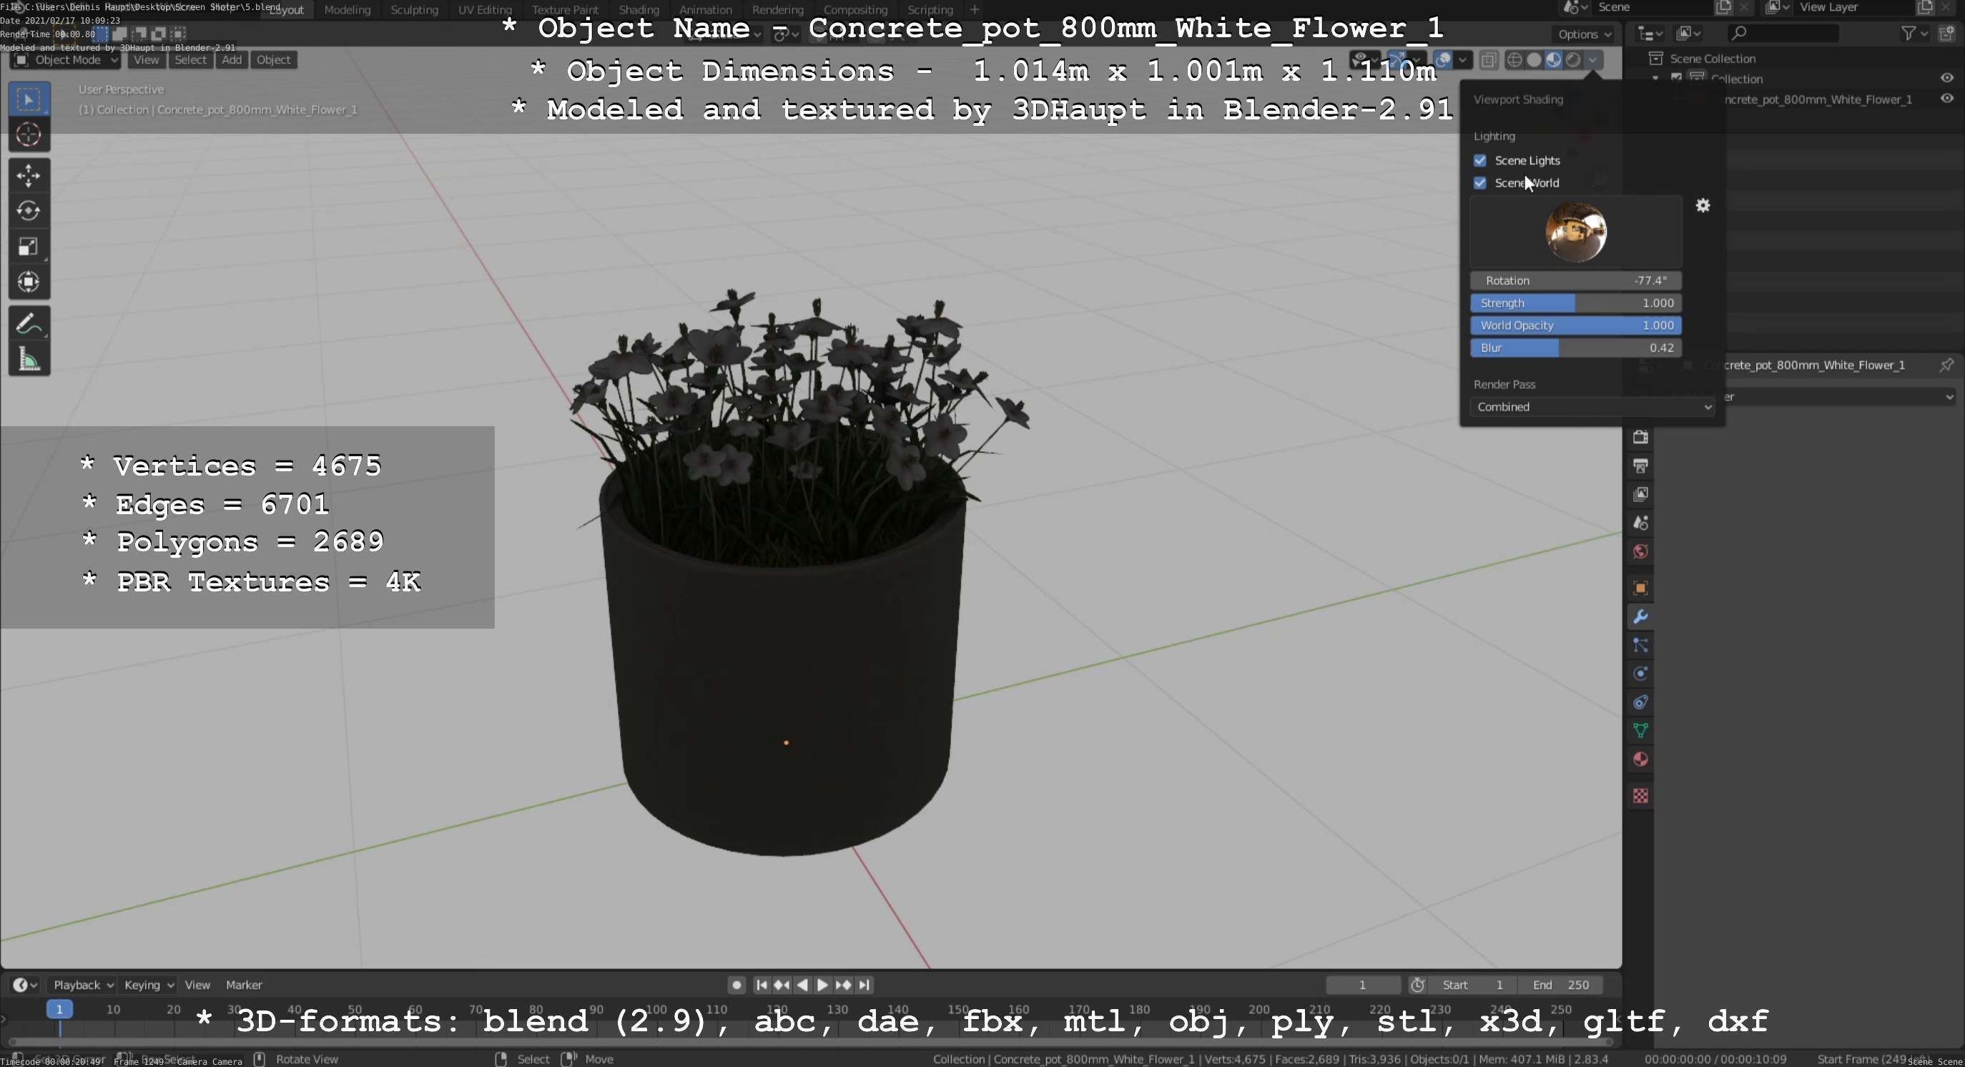This screenshot has width=1965, height=1067.
Task: Activate the Transform tool
Action: coord(29,282)
